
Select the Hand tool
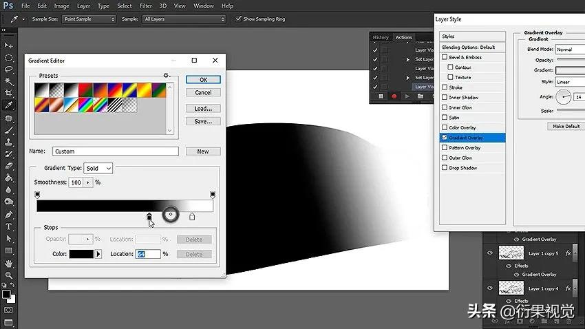(9, 263)
